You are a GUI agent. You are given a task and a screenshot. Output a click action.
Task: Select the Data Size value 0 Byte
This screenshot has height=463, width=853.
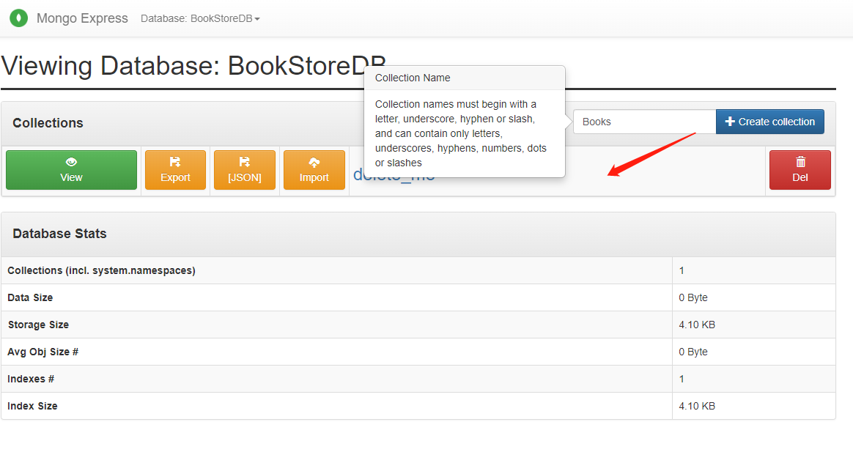tap(693, 297)
